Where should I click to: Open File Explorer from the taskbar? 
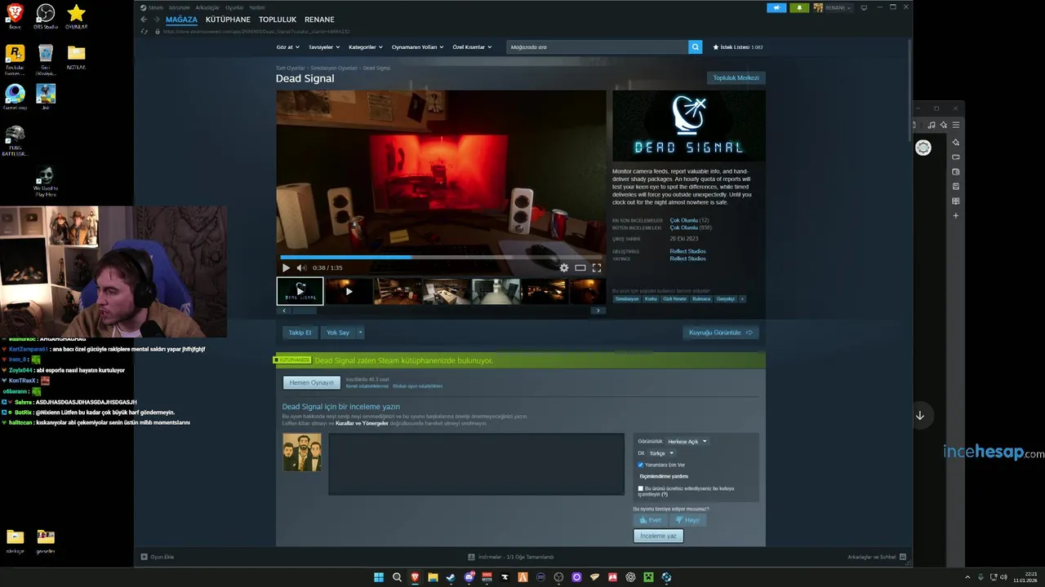433,577
